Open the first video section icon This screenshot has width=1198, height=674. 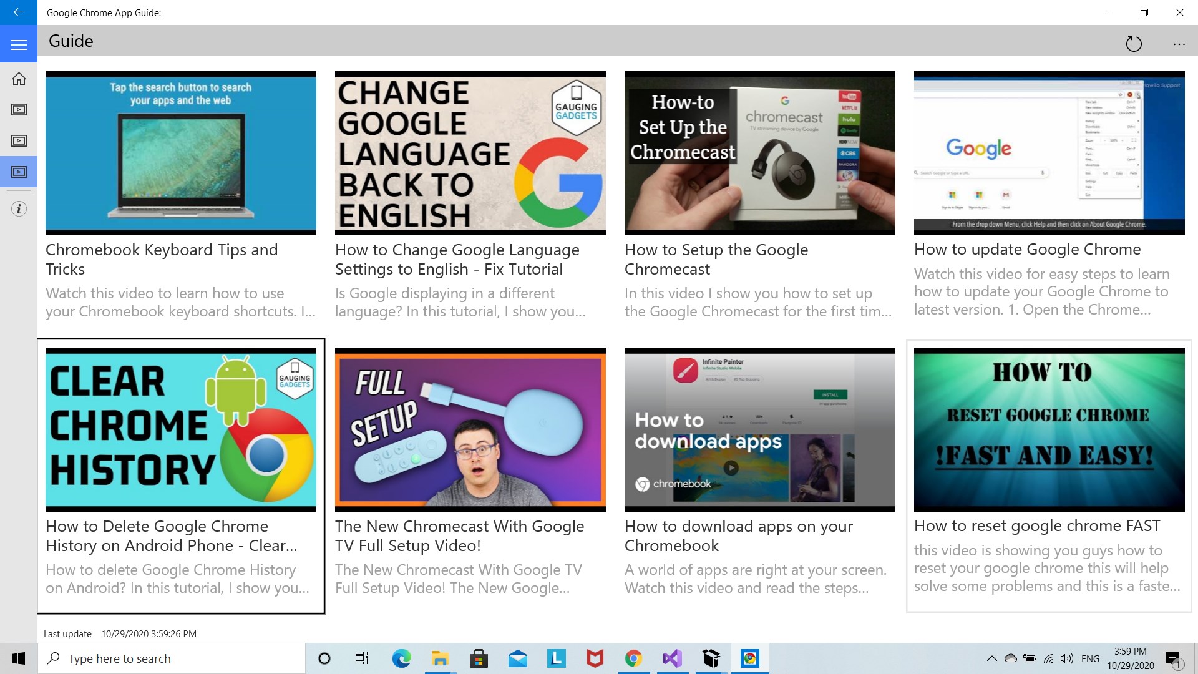tap(19, 110)
